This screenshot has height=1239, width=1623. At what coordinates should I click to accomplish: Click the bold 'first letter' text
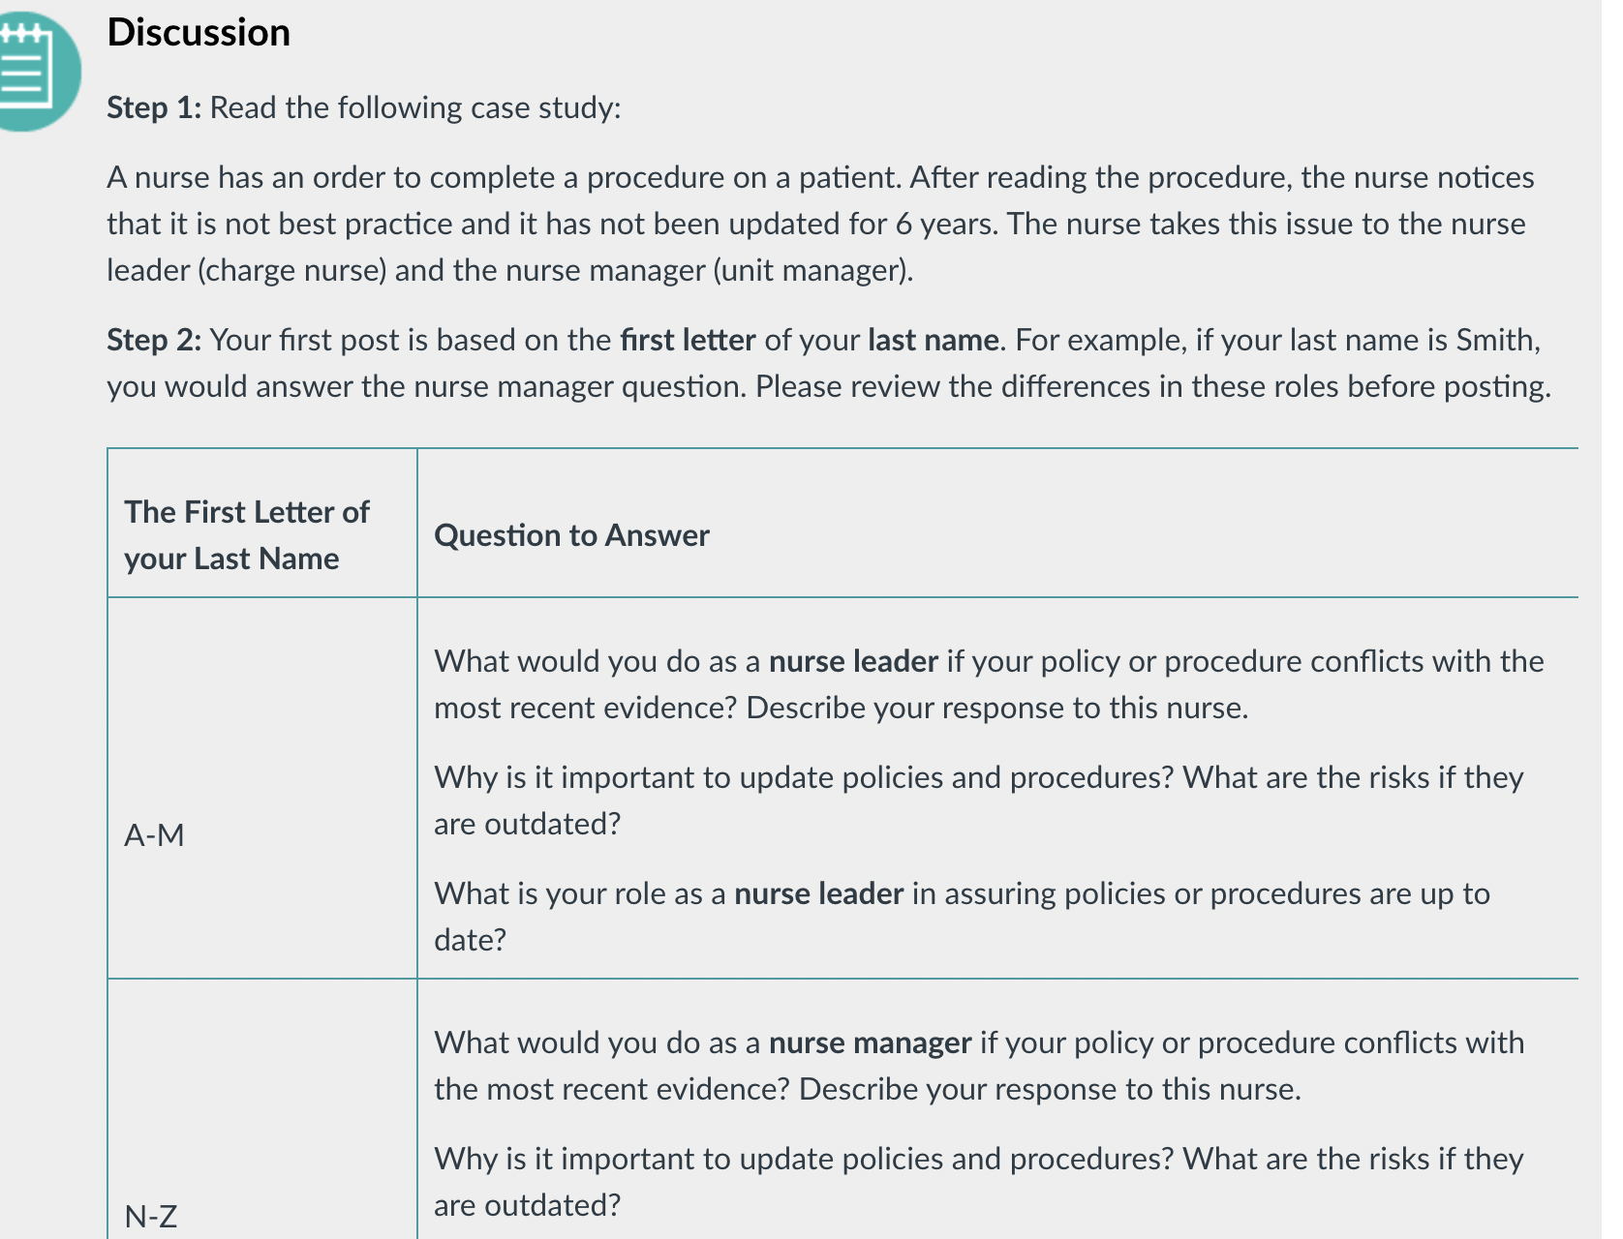pyautogui.click(x=688, y=340)
